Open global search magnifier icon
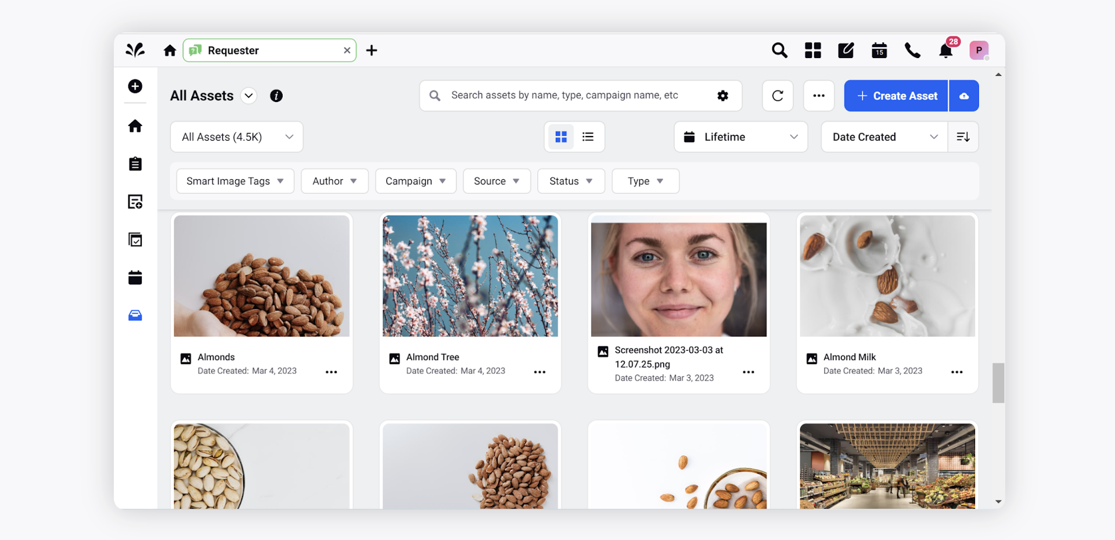The height and width of the screenshot is (540, 1115). point(779,51)
